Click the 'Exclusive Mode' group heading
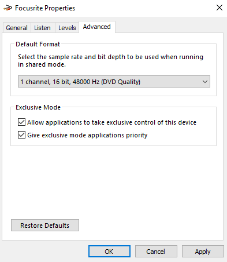This screenshot has height=262, width=227. click(x=38, y=107)
